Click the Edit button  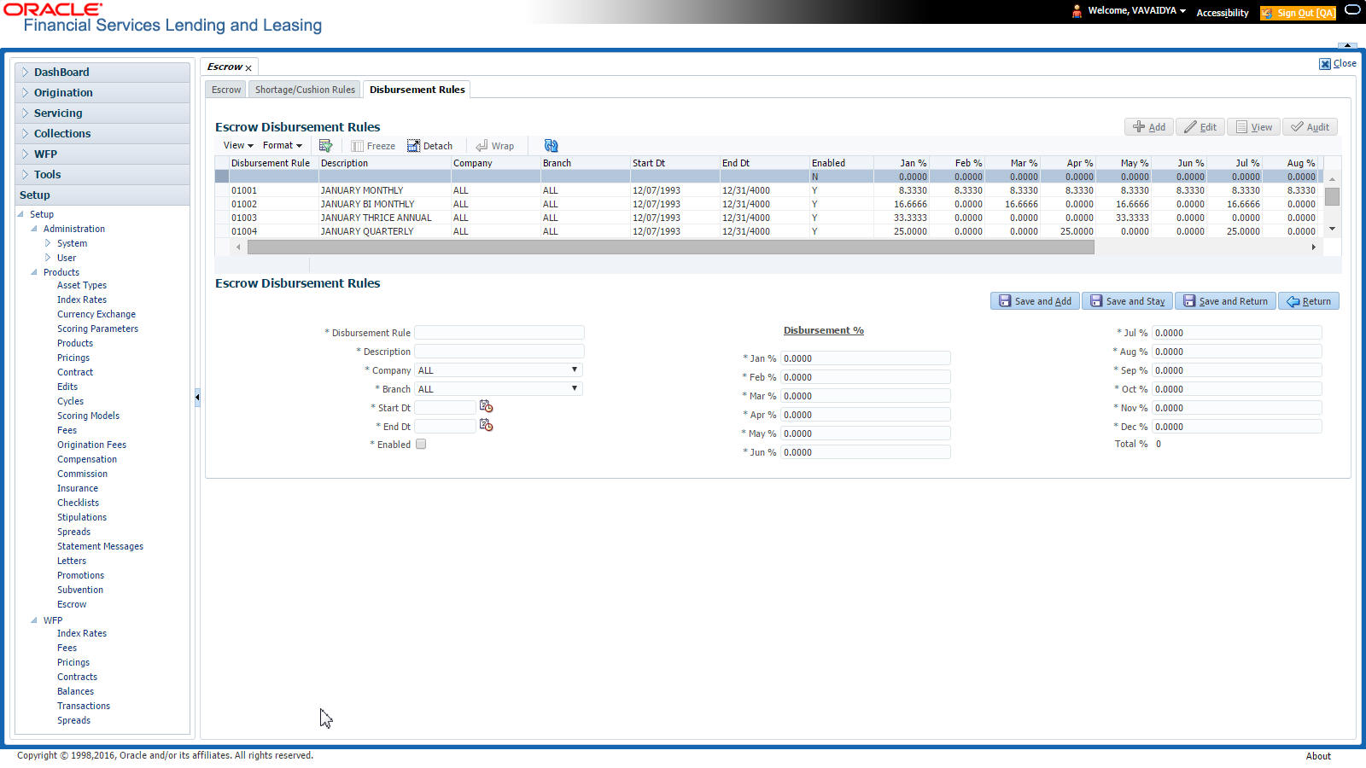click(x=1200, y=127)
